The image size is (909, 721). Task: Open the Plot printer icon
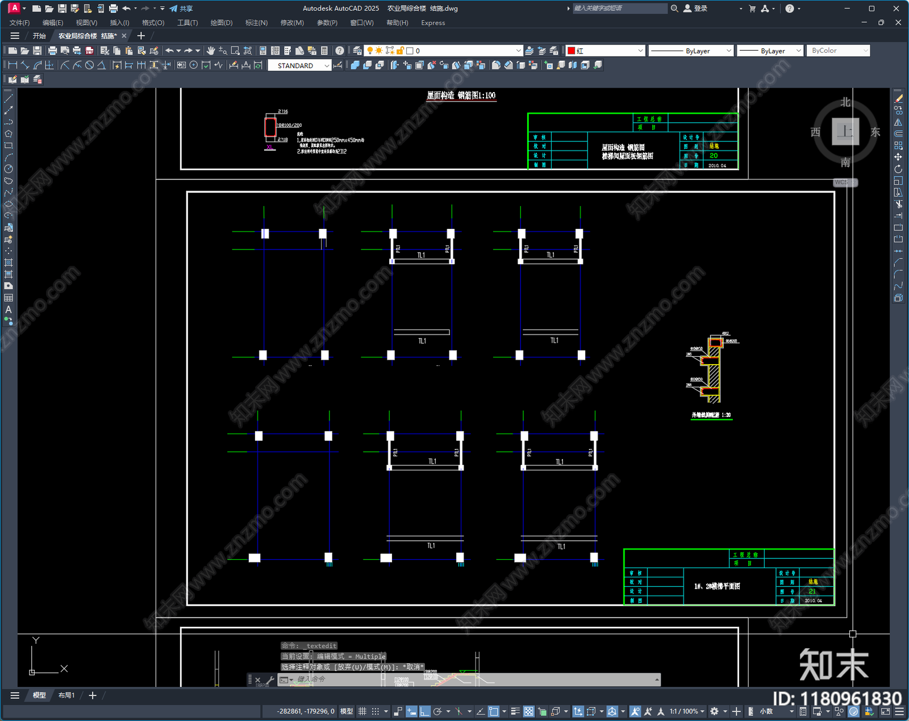click(x=52, y=51)
